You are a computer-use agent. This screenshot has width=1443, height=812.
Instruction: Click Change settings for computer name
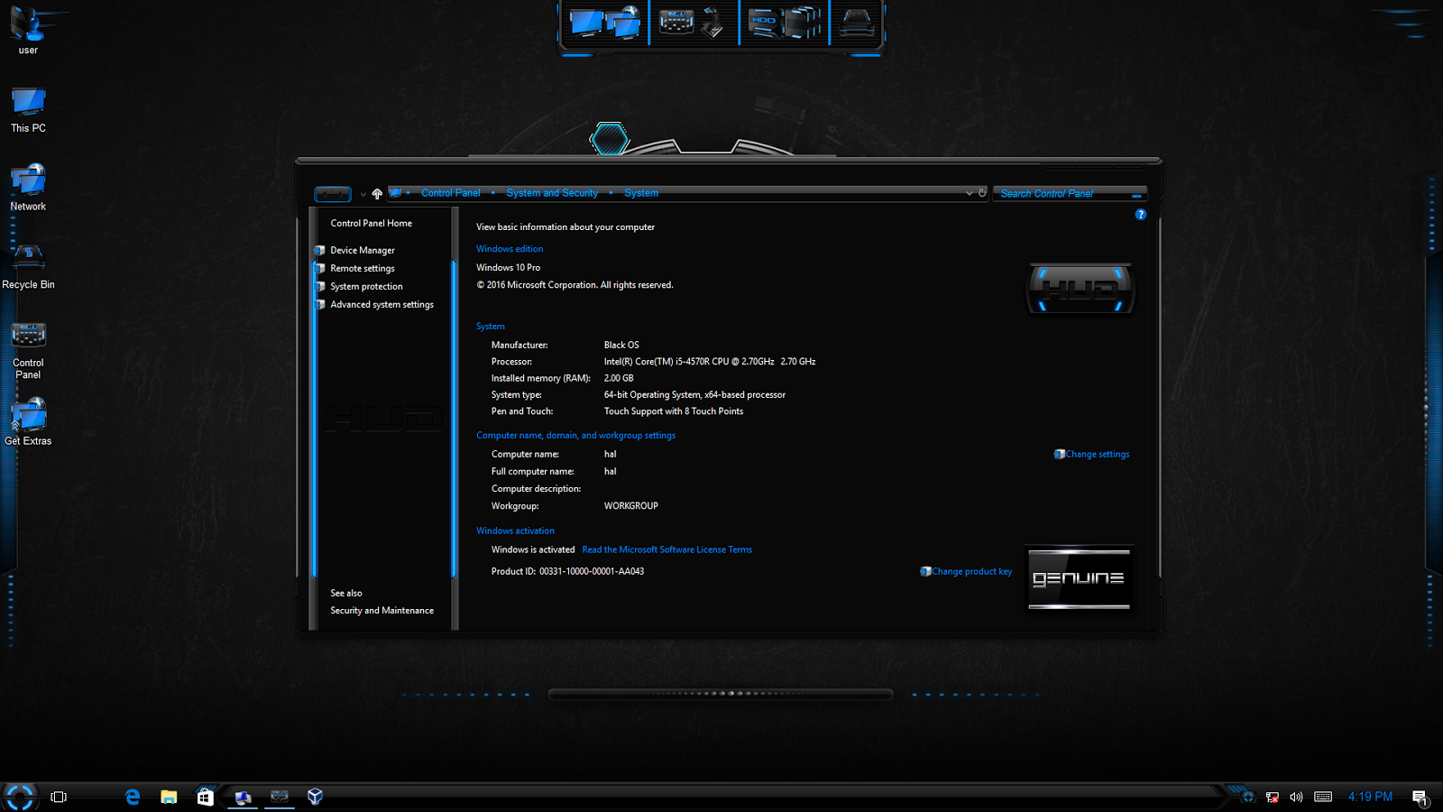[1097, 455]
